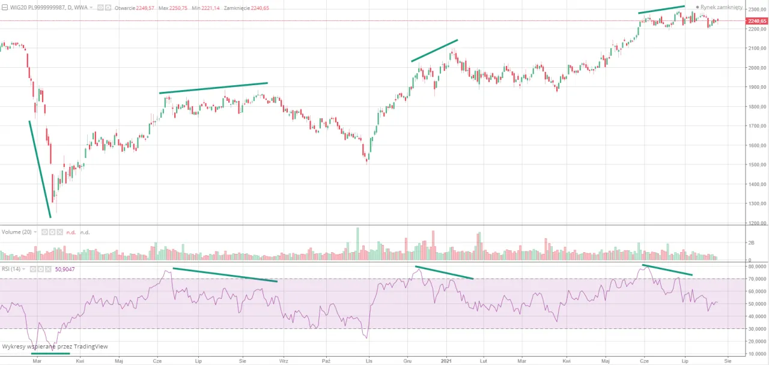Open the Volume (20) indicator dropdown arrow
Image resolution: width=769 pixels, height=365 pixels.
coord(35,232)
